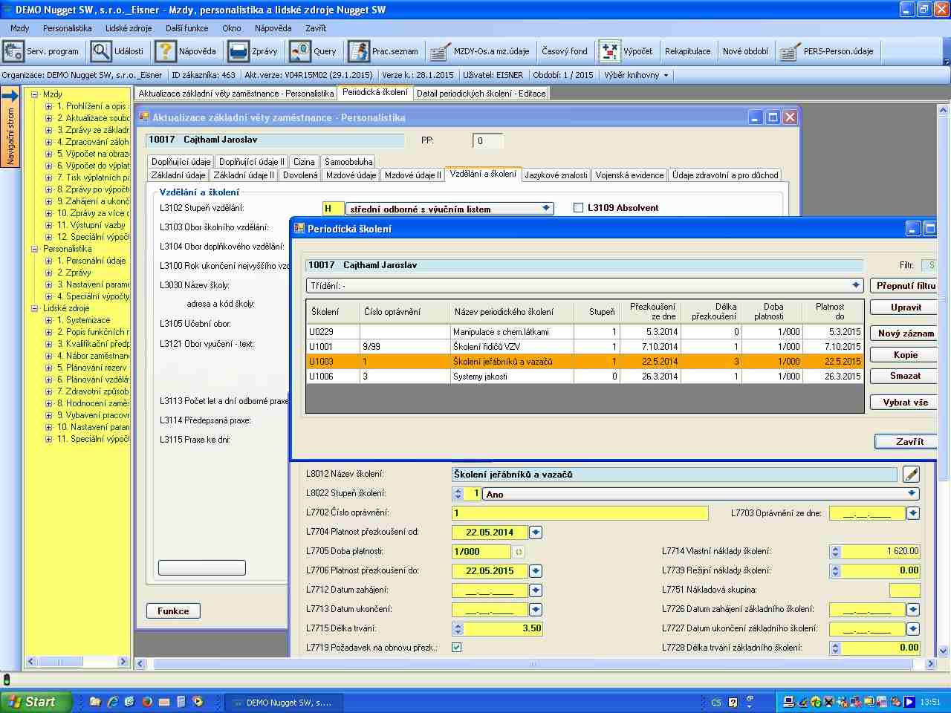Click Vlastní náklady školení stepper
951x713 pixels.
835,551
